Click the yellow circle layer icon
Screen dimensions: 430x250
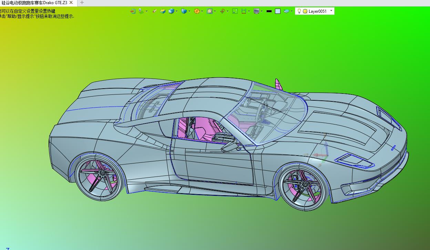305,11
